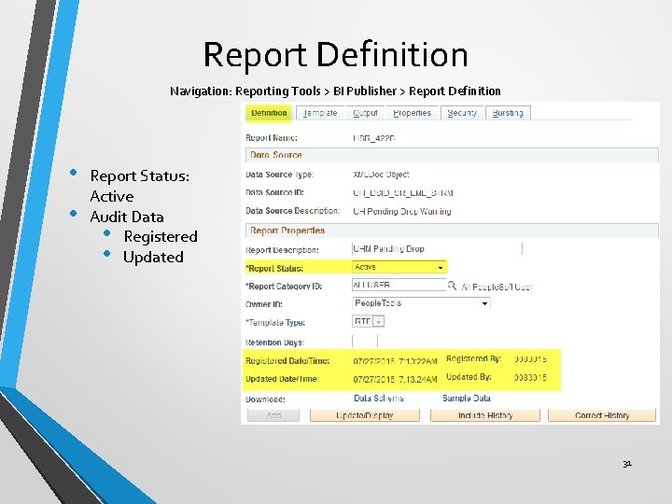Click the Data Source ID value
The image size is (672, 504).
coord(403,193)
